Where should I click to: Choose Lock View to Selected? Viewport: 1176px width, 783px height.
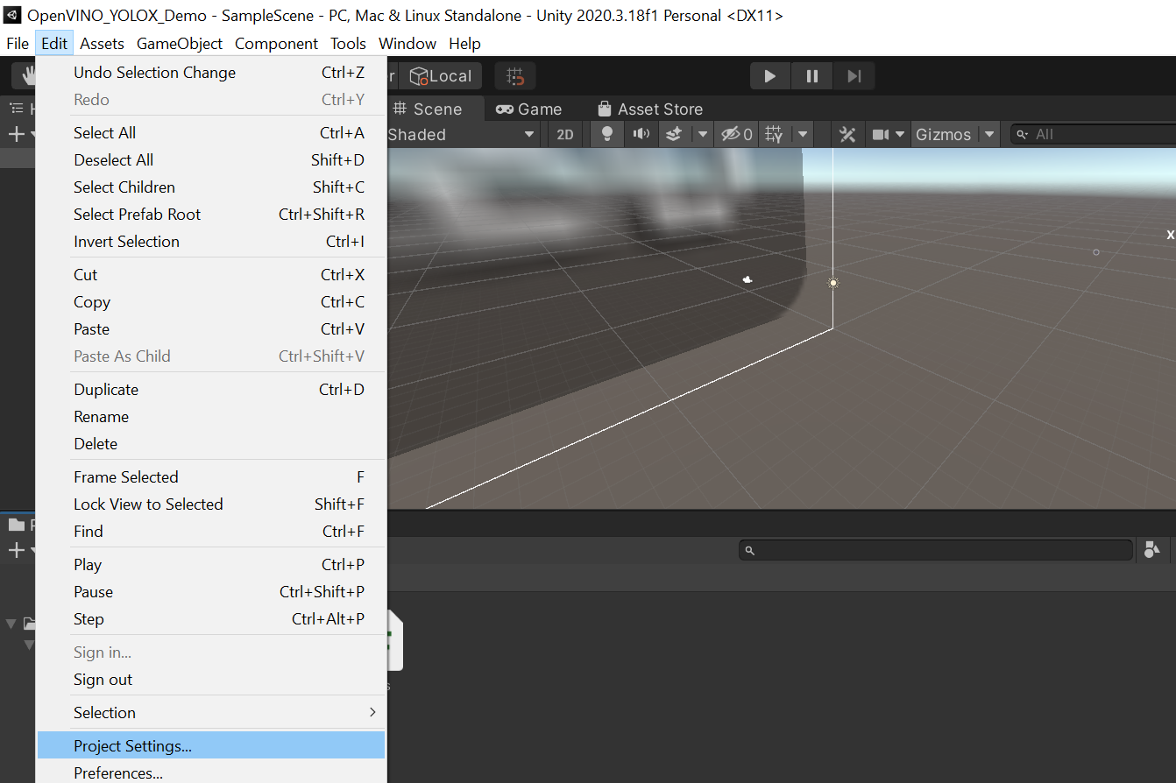click(211, 504)
